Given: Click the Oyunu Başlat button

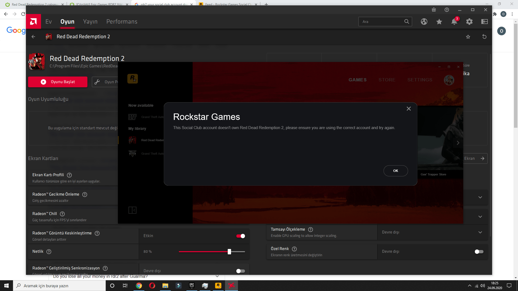Looking at the screenshot, I should pyautogui.click(x=58, y=82).
